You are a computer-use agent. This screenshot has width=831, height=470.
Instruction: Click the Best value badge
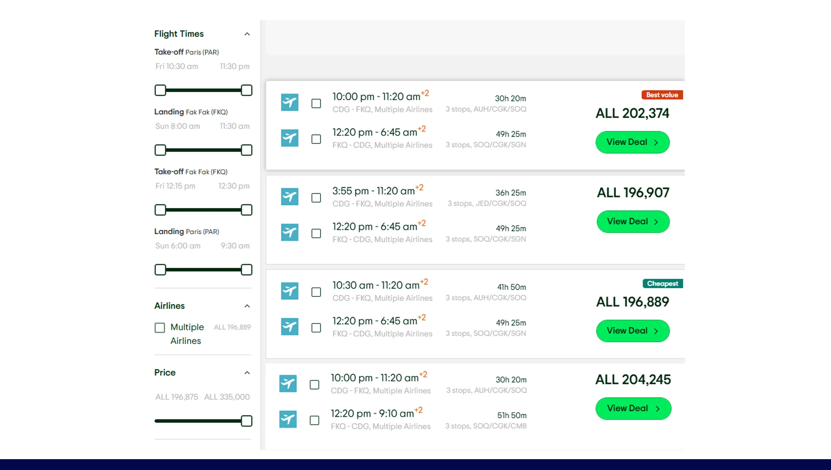[x=662, y=95]
